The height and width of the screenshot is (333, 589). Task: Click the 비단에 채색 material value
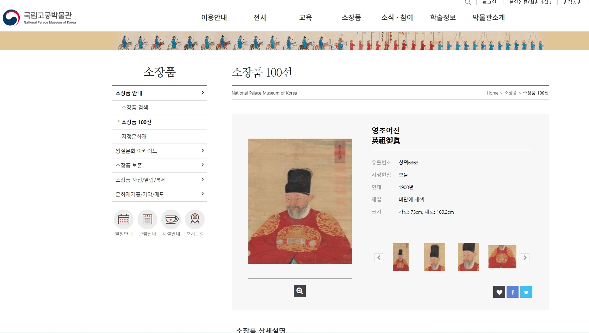[411, 200]
